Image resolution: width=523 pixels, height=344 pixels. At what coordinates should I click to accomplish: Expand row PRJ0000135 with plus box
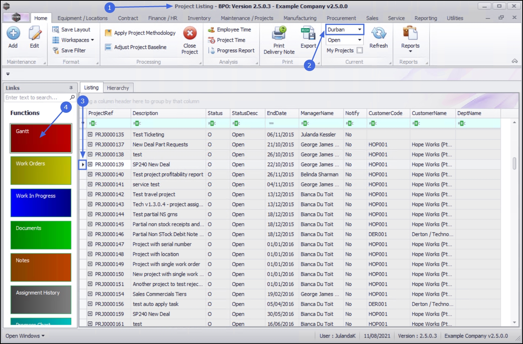click(x=90, y=134)
